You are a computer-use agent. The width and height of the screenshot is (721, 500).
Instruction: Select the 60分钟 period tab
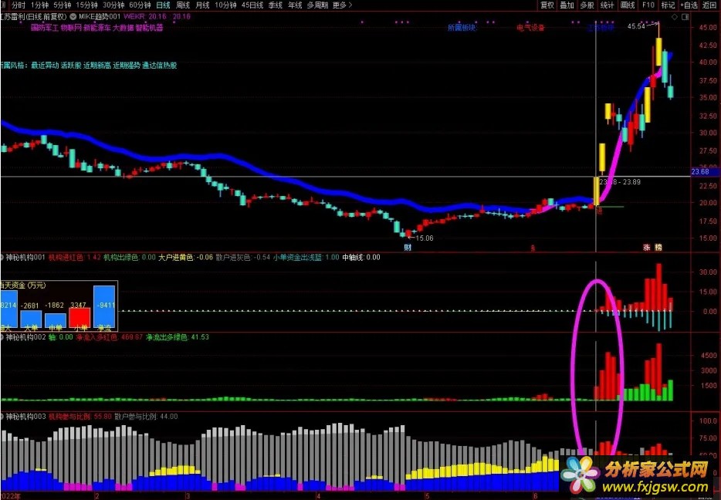(x=140, y=5)
